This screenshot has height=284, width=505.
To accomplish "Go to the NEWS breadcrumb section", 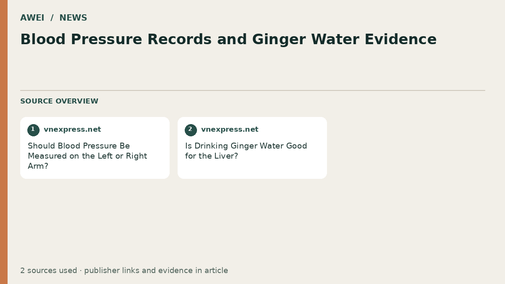I will 73,18.
